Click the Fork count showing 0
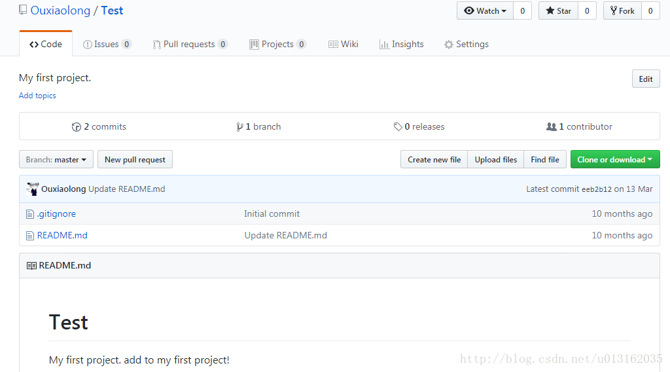 pyautogui.click(x=650, y=10)
